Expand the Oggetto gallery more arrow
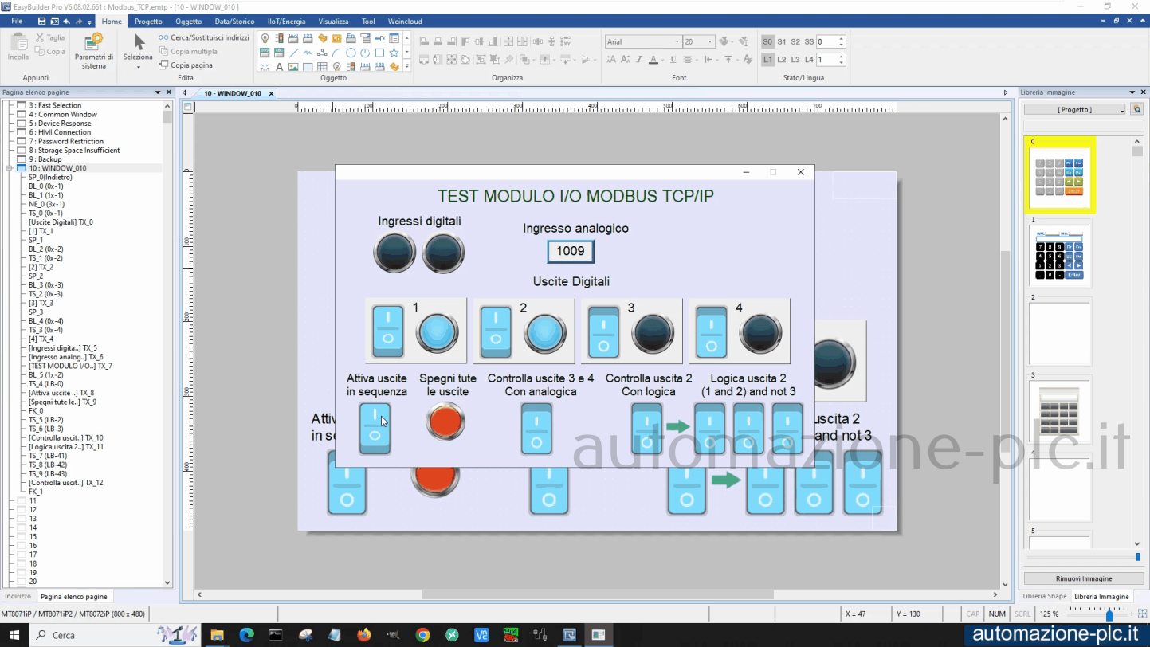This screenshot has width=1150, height=647. point(406,67)
